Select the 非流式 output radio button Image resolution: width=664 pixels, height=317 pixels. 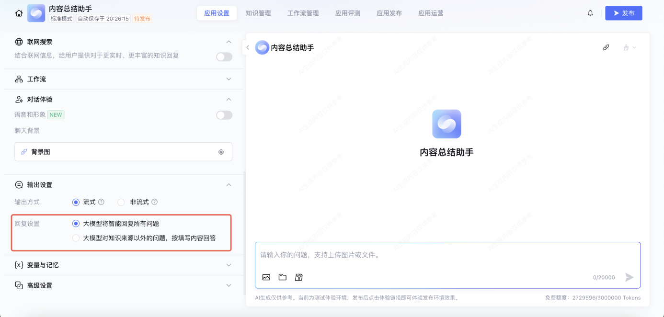(121, 202)
